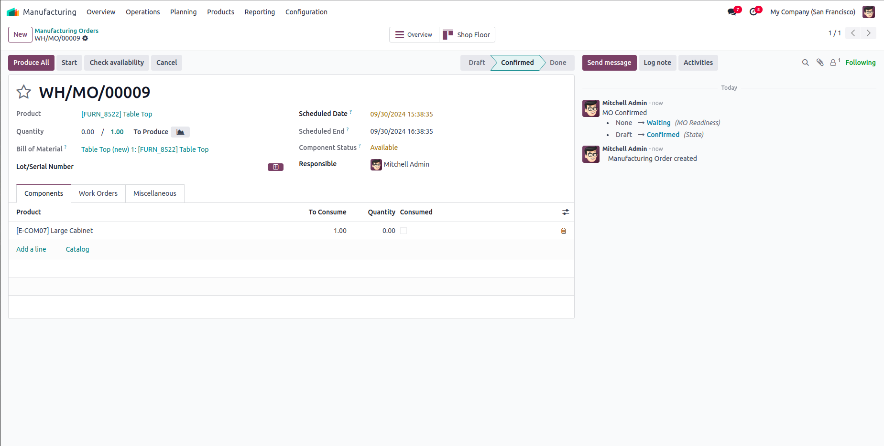Open the [FURN_8522] Table Top product link
This screenshot has height=446, width=884.
117,114
